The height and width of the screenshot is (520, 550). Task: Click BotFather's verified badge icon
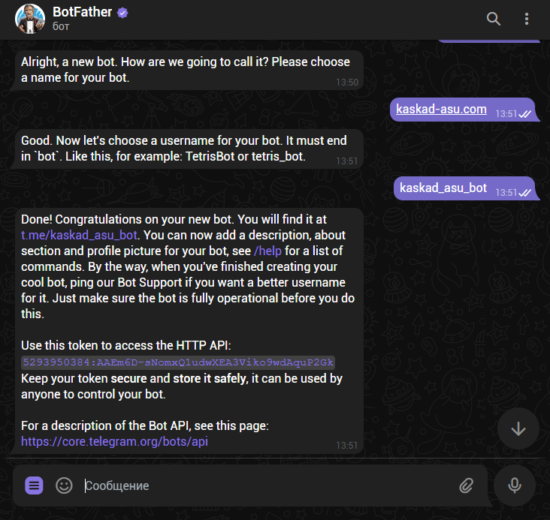[x=122, y=13]
